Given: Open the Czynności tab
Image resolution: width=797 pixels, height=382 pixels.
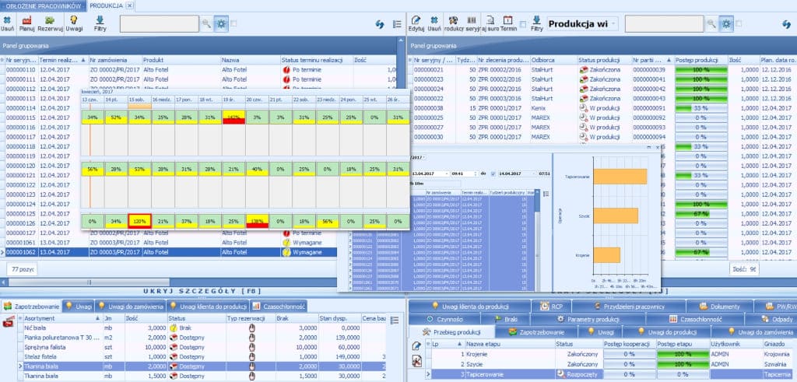Looking at the screenshot, I should (444, 319).
